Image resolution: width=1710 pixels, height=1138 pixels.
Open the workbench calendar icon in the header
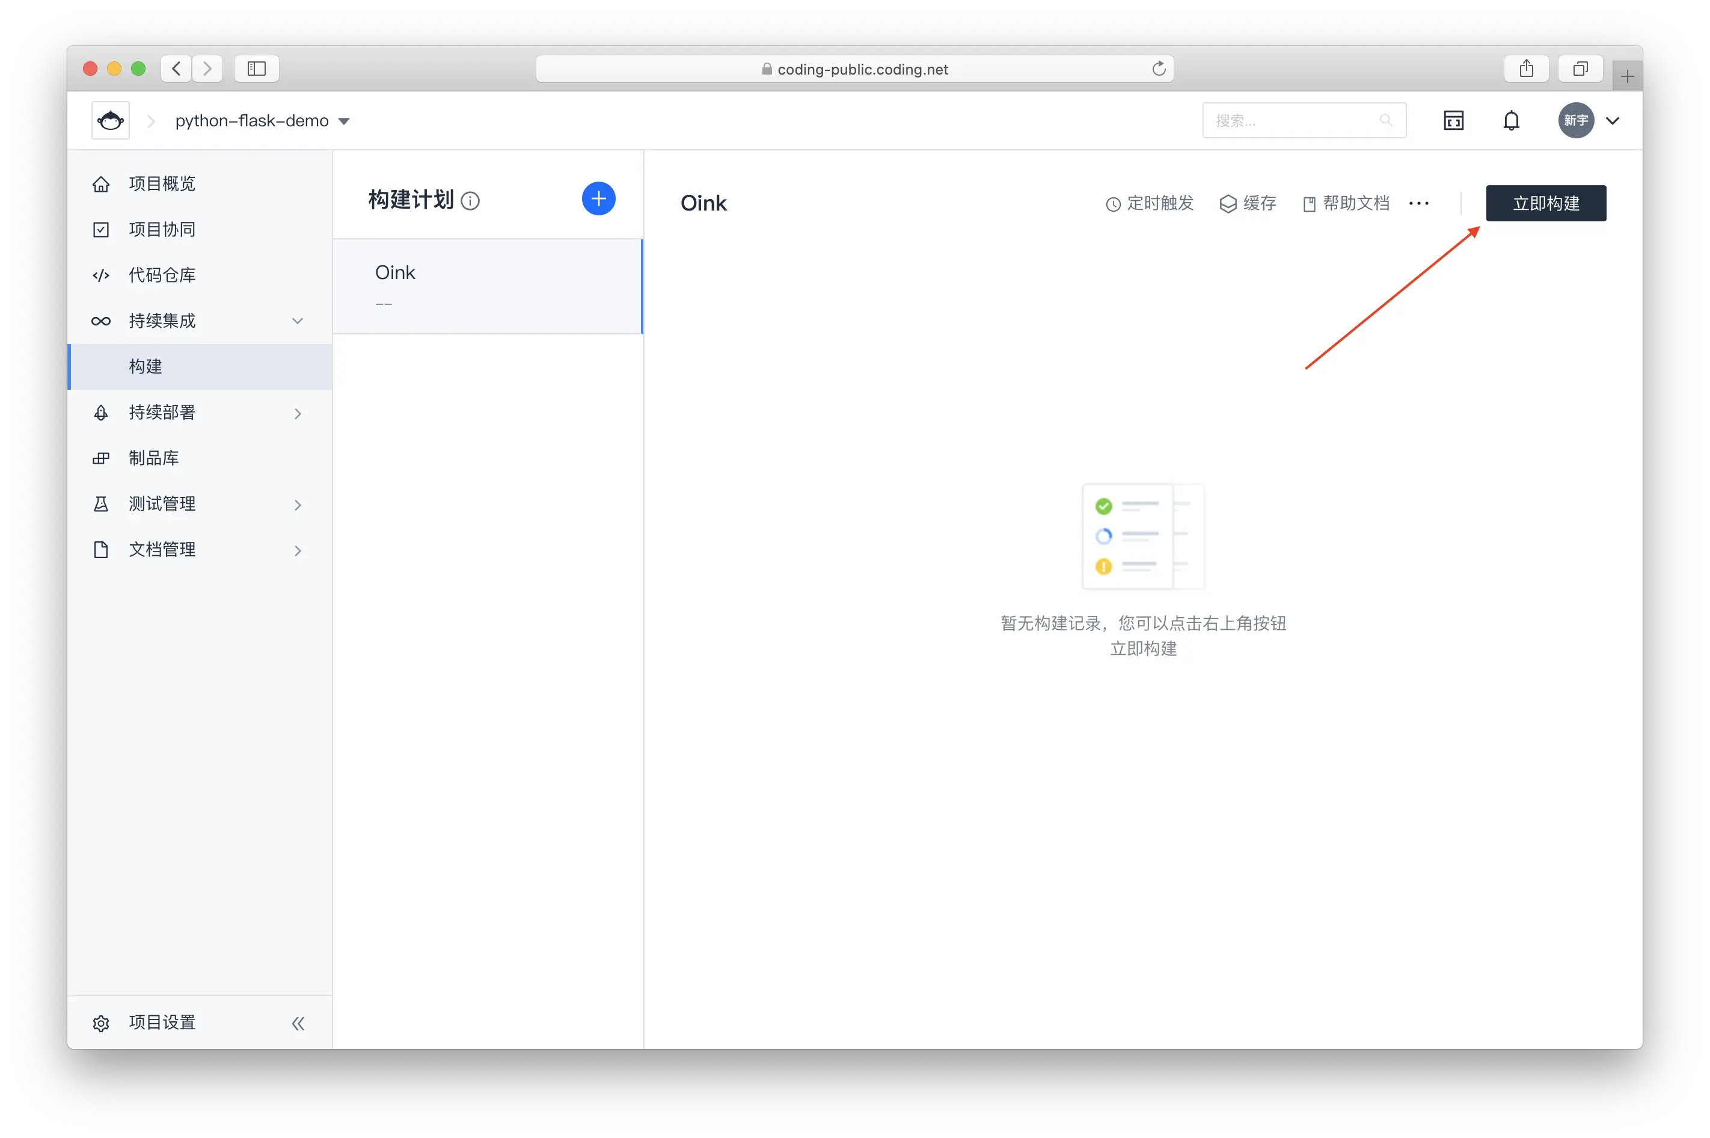coord(1453,120)
